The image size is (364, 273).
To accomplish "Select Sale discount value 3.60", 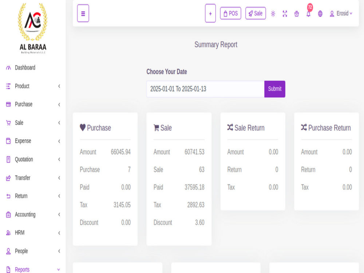I will pyautogui.click(x=199, y=223).
